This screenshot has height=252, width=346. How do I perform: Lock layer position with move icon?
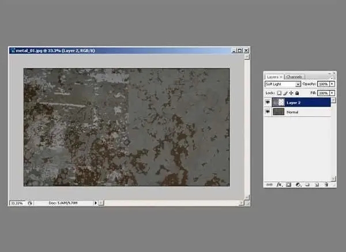pyautogui.click(x=291, y=93)
